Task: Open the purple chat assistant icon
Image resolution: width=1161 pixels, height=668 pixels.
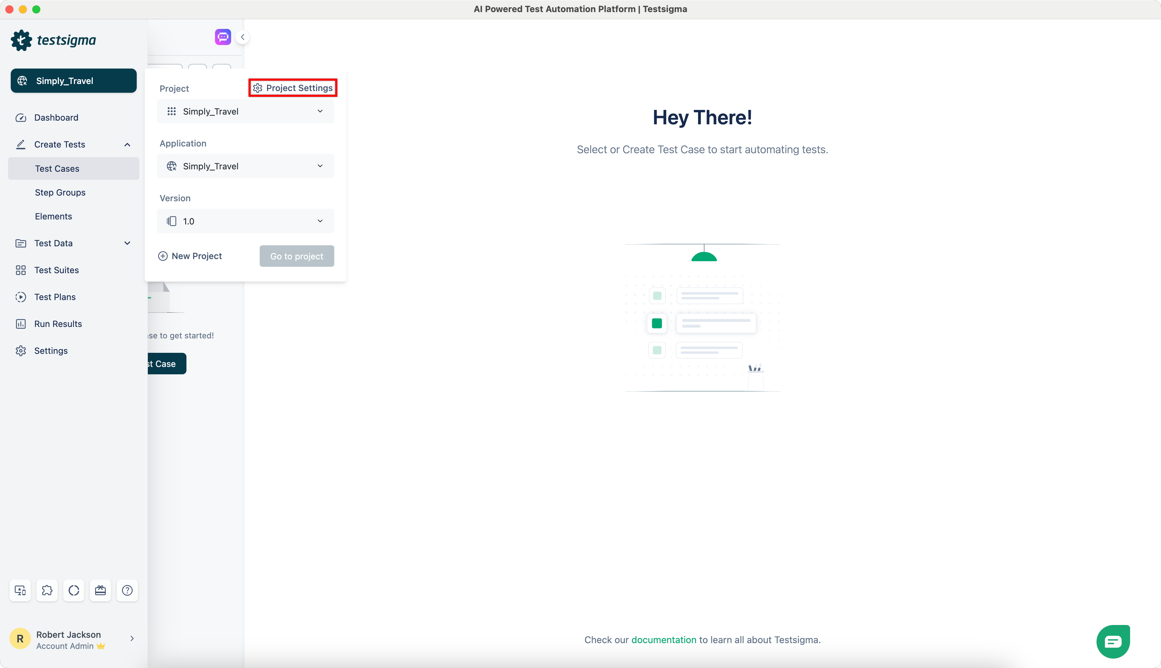Action: [223, 37]
